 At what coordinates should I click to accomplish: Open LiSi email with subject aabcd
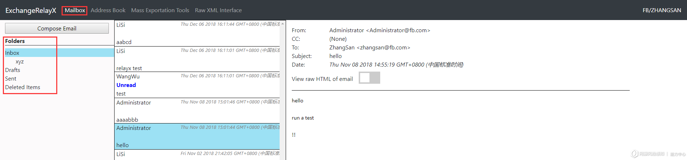pos(197,33)
